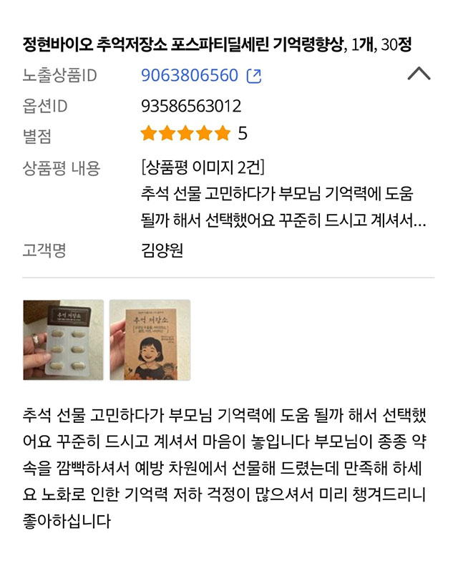Click the 상품평 내용 field label
This screenshot has height=576, width=458.
[61, 168]
